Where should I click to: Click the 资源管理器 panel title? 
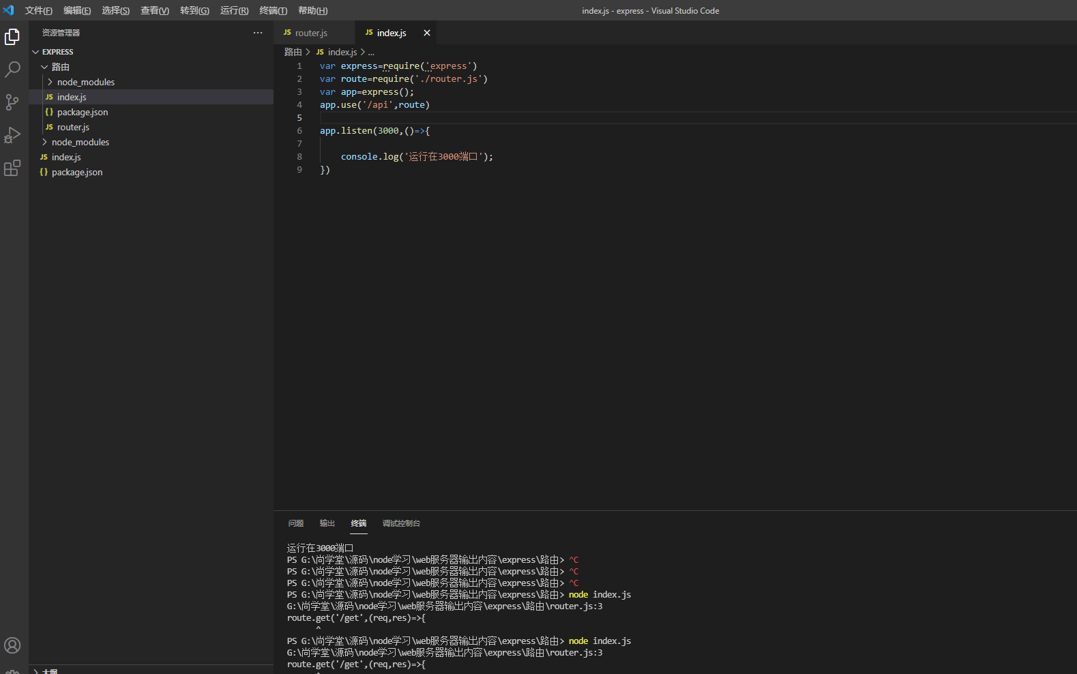coord(61,33)
